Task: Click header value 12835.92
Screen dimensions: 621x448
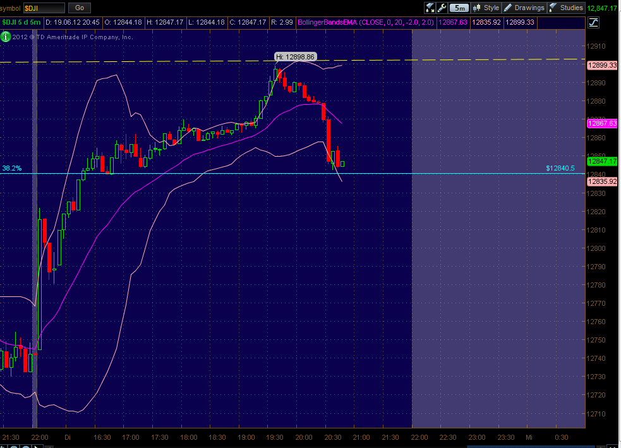Action: [486, 22]
